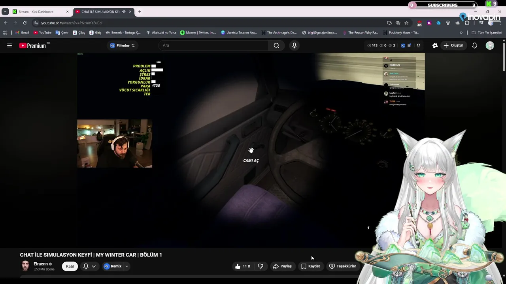Click the Oluştur create button
Viewport: 506px width, 284px height.
point(453,45)
